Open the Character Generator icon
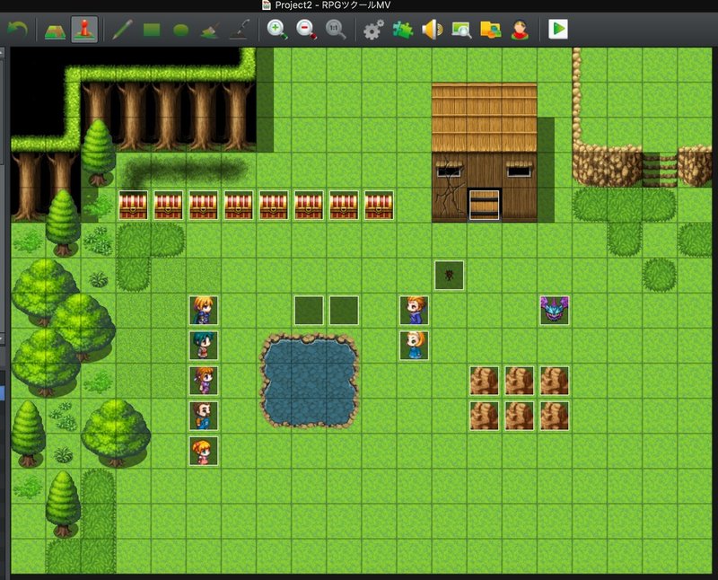Image resolution: width=718 pixels, height=580 pixels. (x=520, y=31)
